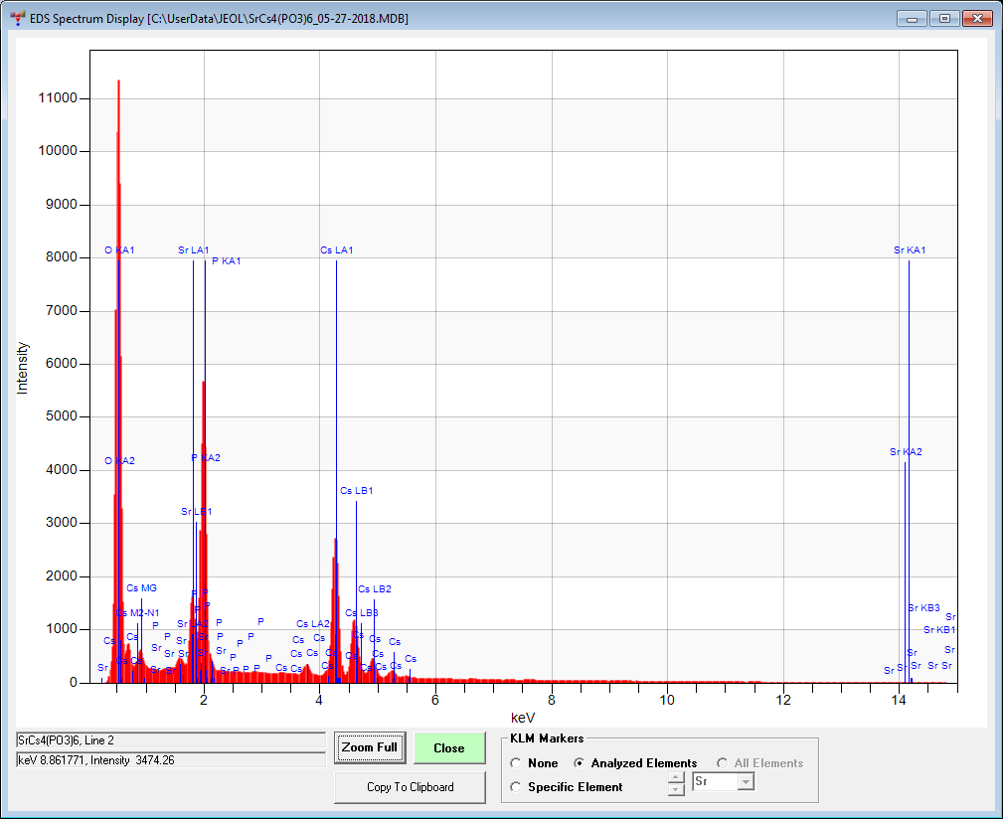Image resolution: width=1003 pixels, height=819 pixels.
Task: Click the EDS Spectrum Display app icon
Action: coord(18,19)
